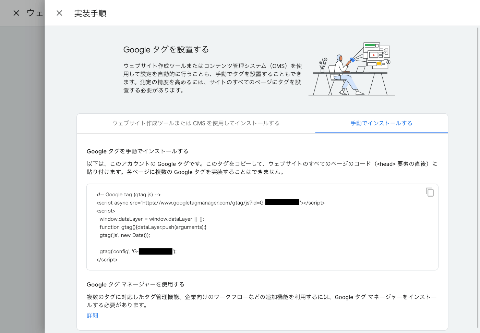Click the function gtag() code line

(x=153, y=227)
